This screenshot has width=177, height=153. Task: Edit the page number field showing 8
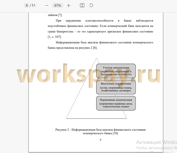pyautogui.click(x=27, y=5)
